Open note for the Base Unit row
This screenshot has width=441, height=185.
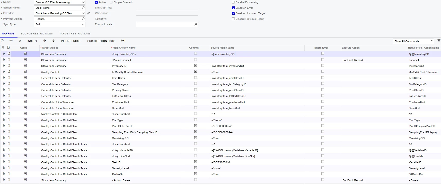(x=9, y=108)
